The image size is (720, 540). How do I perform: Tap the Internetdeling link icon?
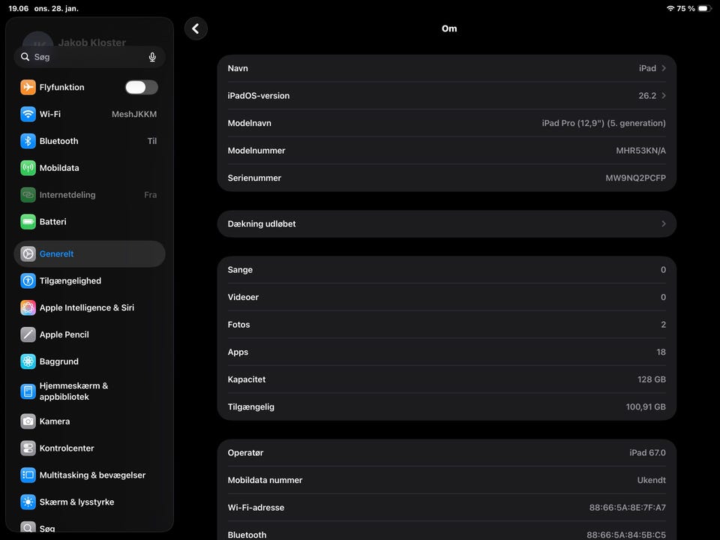pos(28,195)
